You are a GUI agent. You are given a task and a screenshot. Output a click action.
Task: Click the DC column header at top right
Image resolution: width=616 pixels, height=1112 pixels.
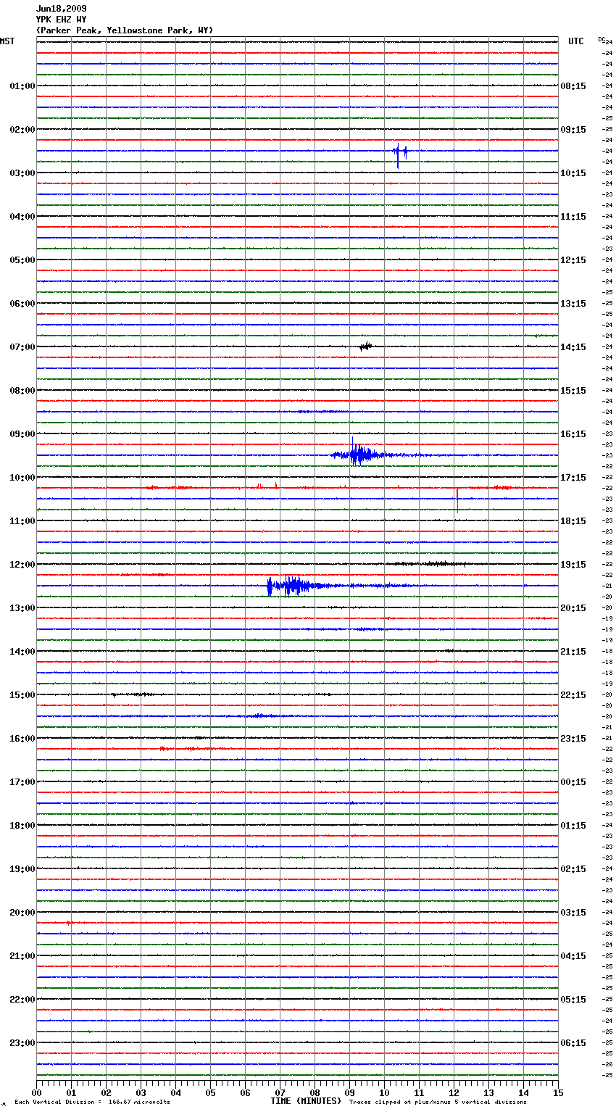pyautogui.click(x=602, y=39)
